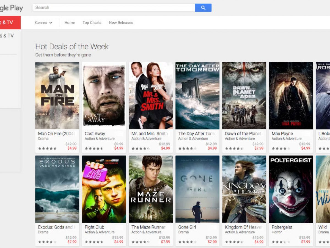Viewport: 330px width, 248px height.
Task: Click Kingdom Of Heaven star rating
Action: (234, 242)
